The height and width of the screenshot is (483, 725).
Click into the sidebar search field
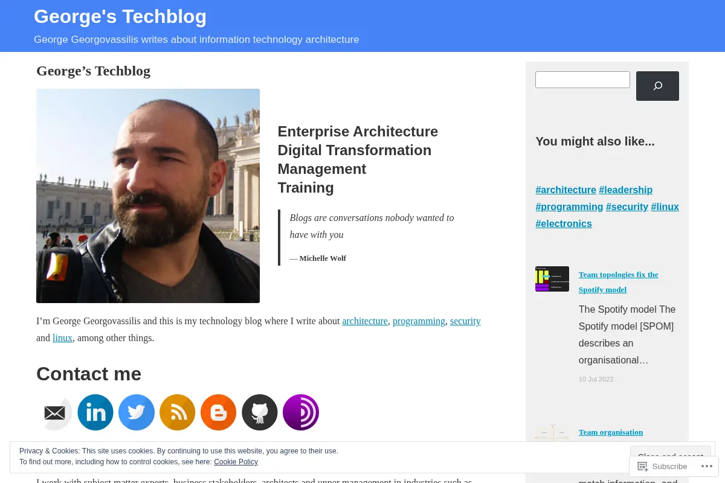[x=582, y=80]
